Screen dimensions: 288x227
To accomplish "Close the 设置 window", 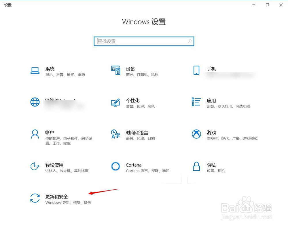I will (281, 5).
